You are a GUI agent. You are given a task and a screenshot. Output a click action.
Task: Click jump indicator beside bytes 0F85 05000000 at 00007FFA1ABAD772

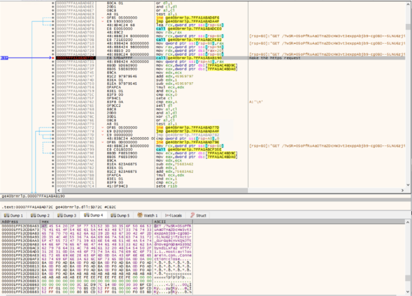coord(103,127)
